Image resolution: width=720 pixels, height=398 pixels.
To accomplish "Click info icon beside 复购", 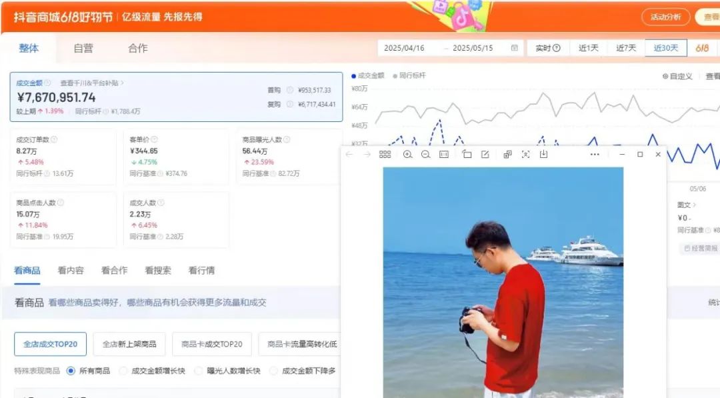I will coord(290,104).
